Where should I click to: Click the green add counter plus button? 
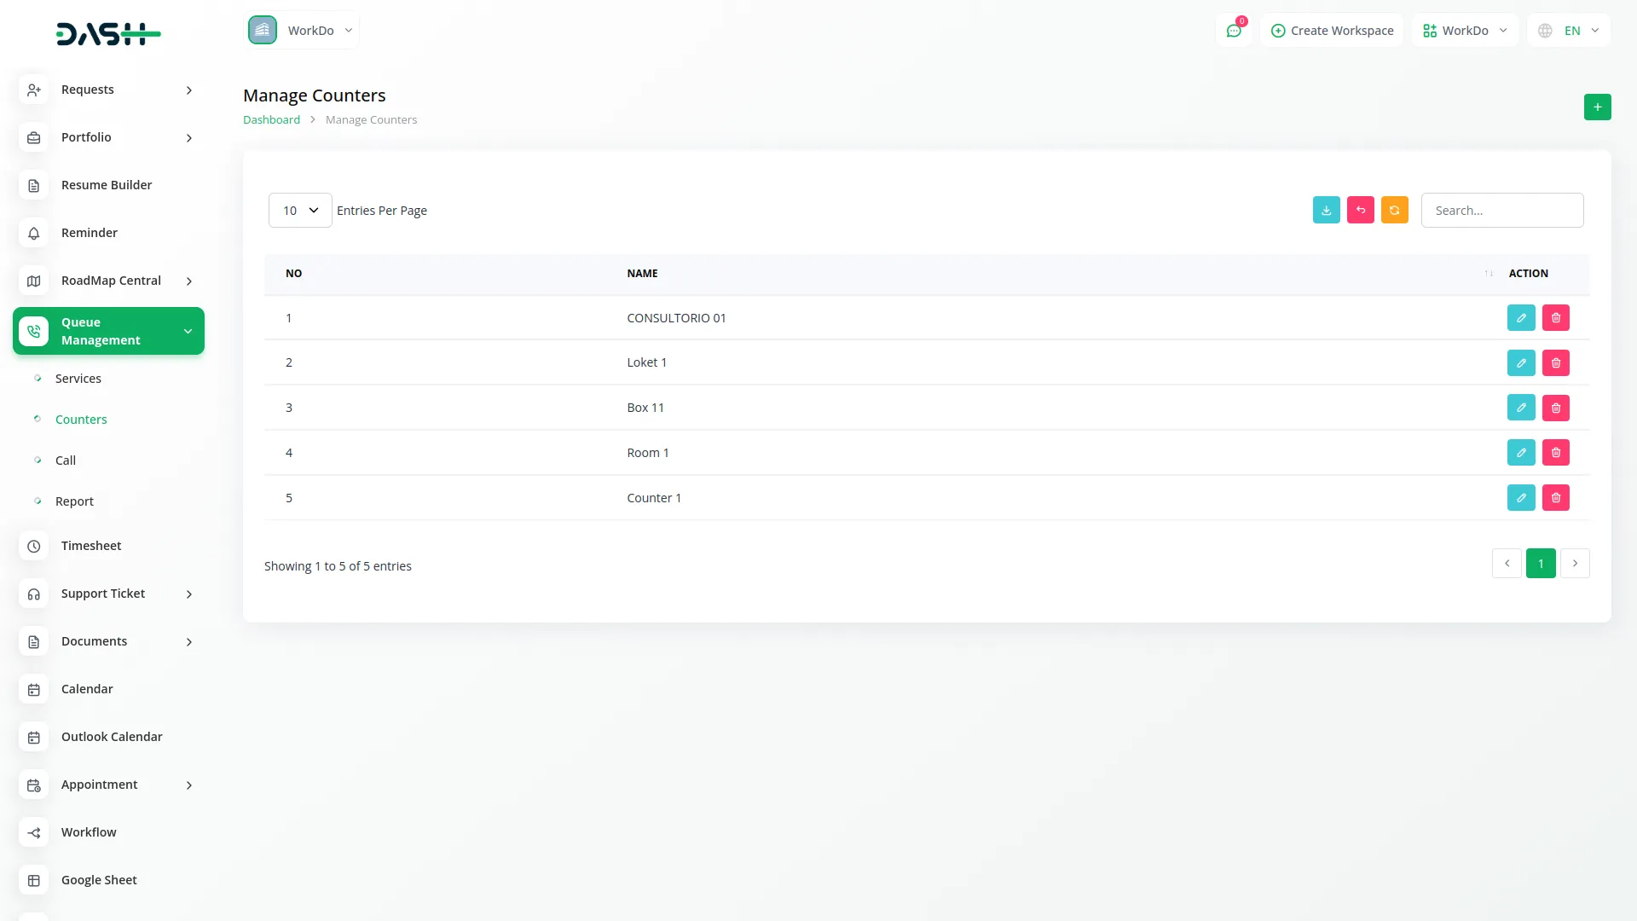pos(1597,107)
